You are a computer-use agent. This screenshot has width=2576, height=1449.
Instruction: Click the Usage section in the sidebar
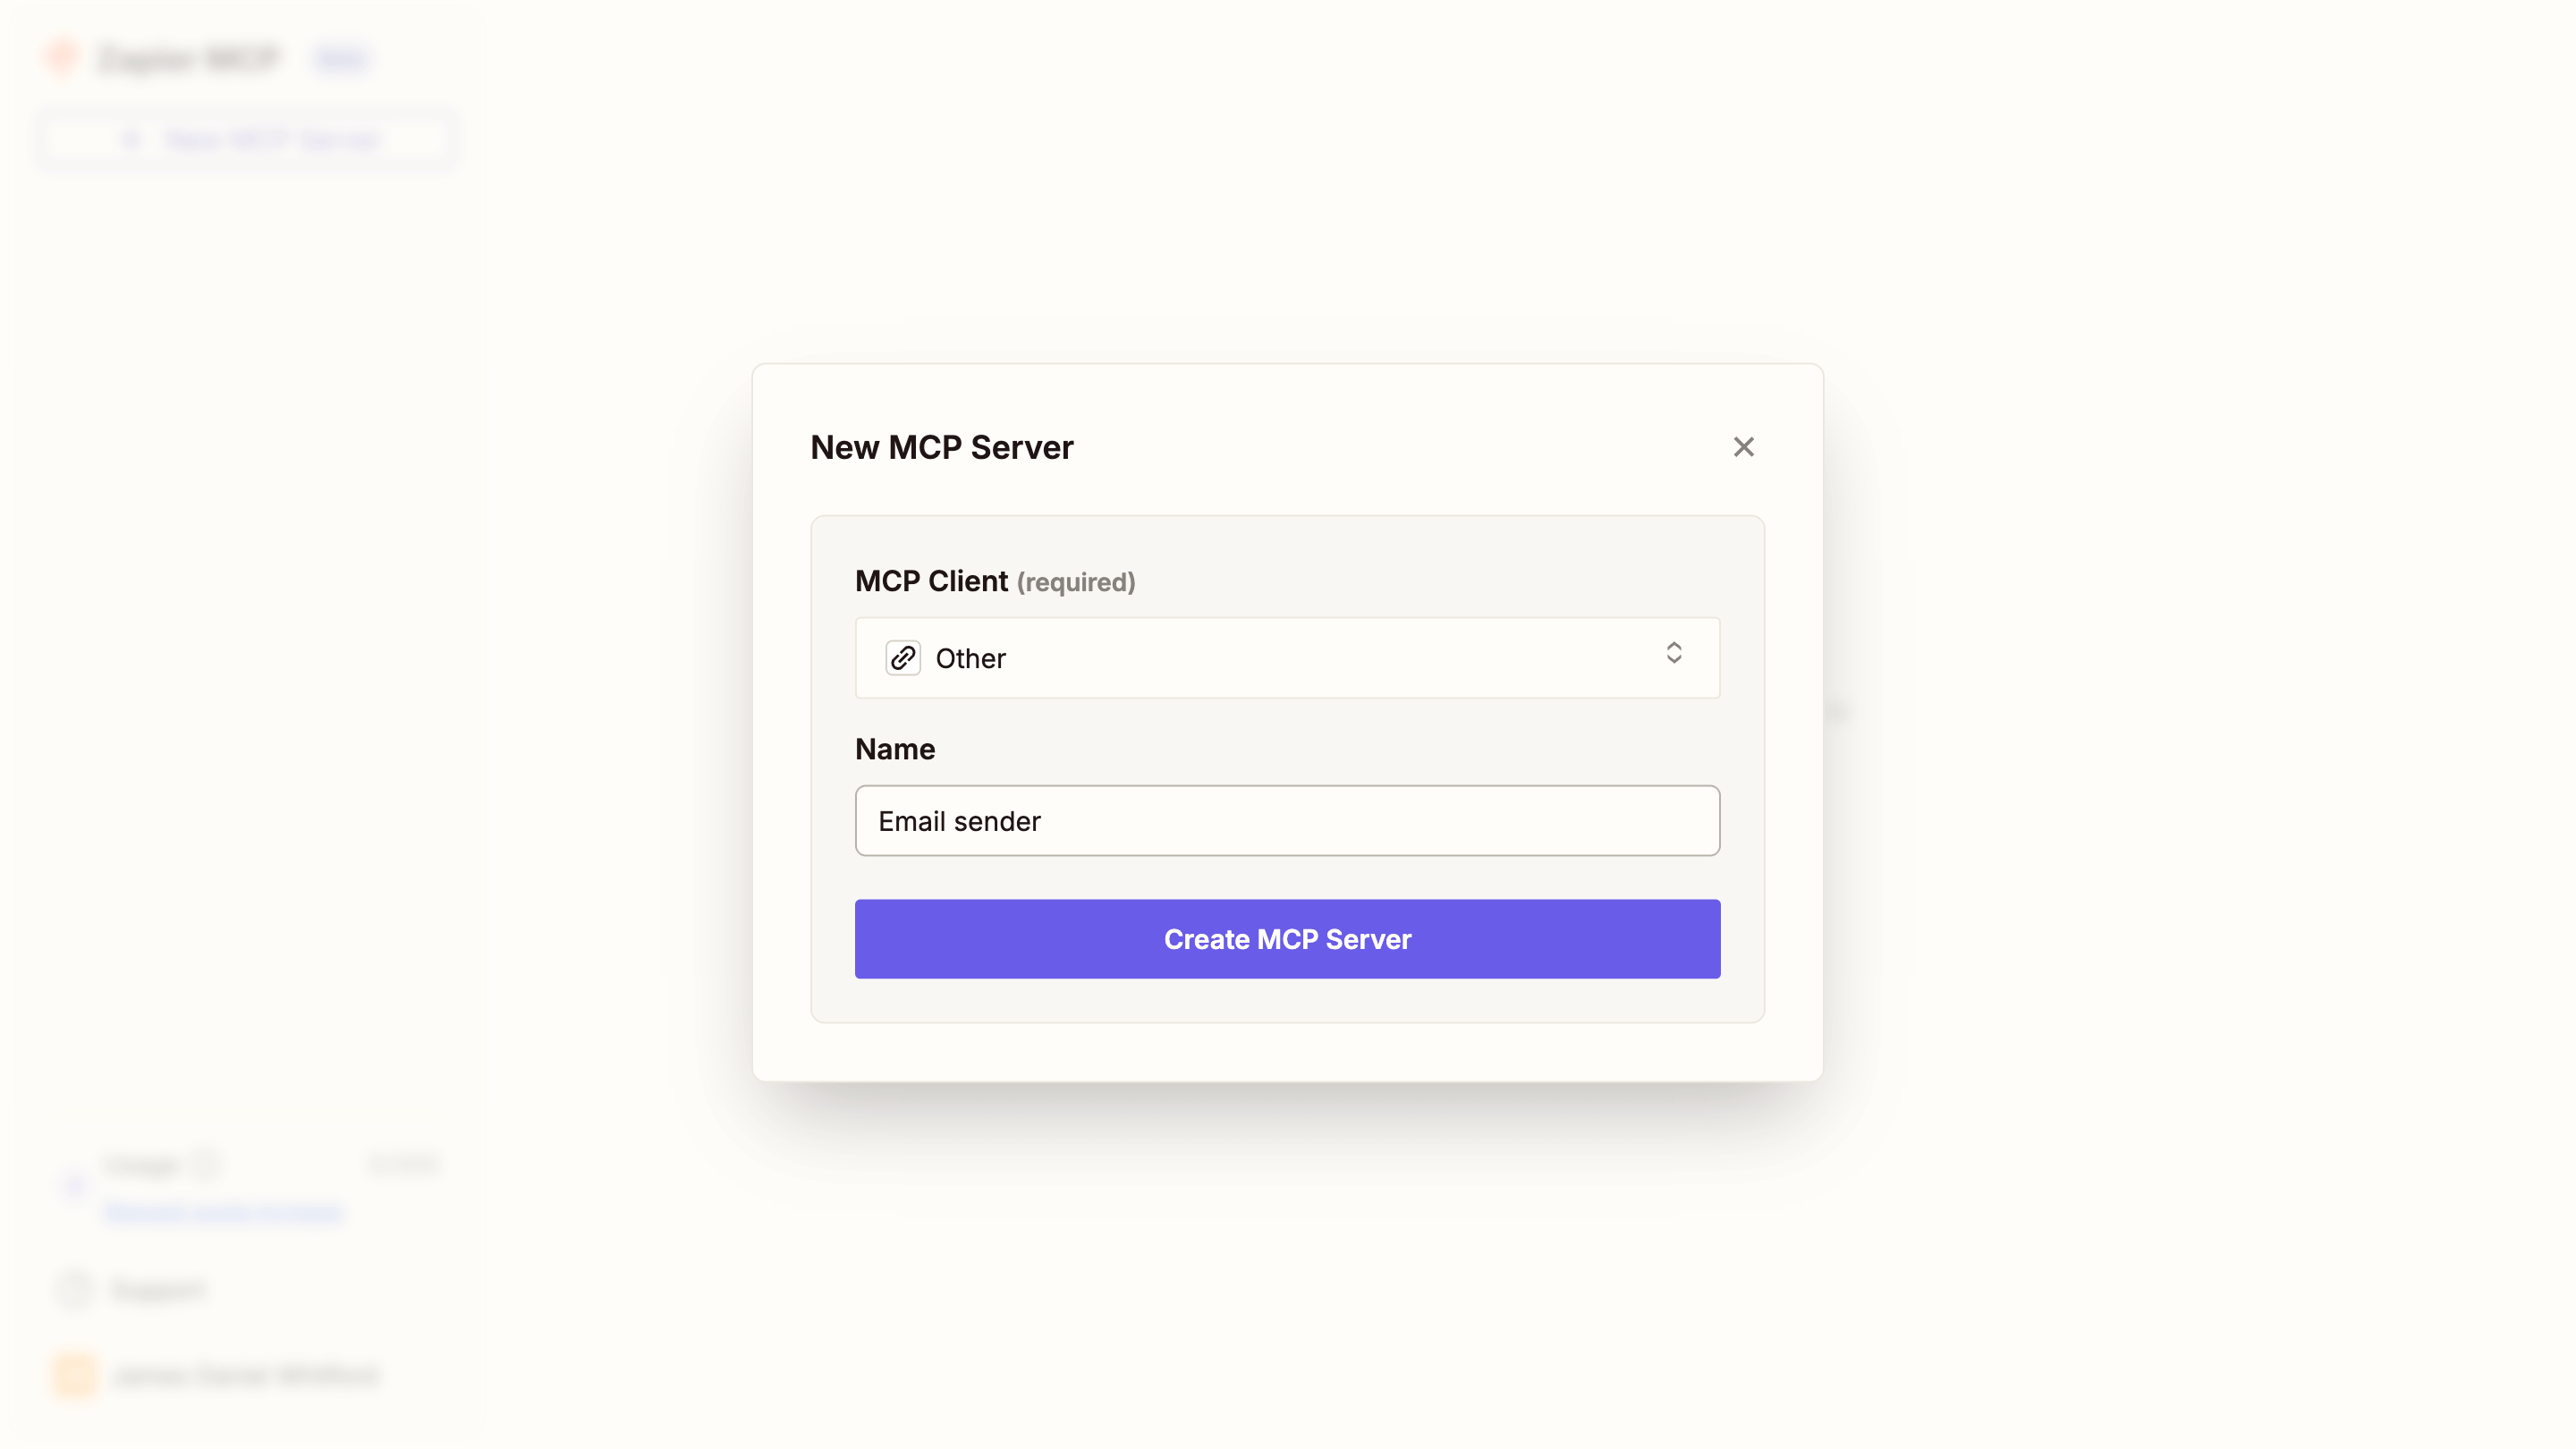click(140, 1164)
